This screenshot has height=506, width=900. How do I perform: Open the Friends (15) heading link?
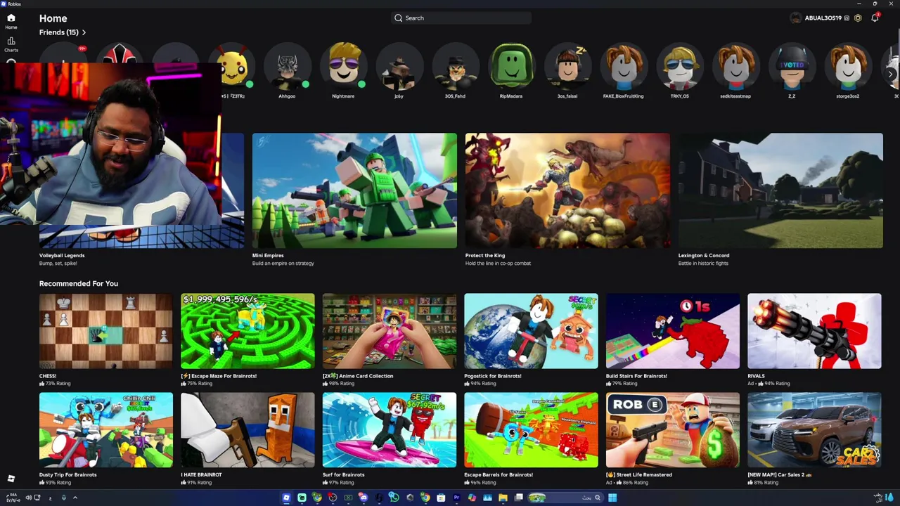click(x=59, y=32)
